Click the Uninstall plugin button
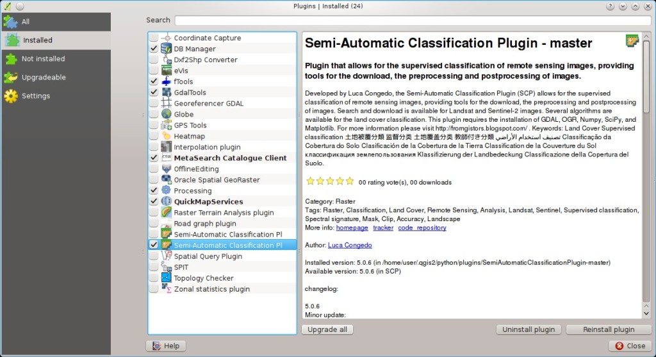Screen dimensions: 656x357 [529, 329]
